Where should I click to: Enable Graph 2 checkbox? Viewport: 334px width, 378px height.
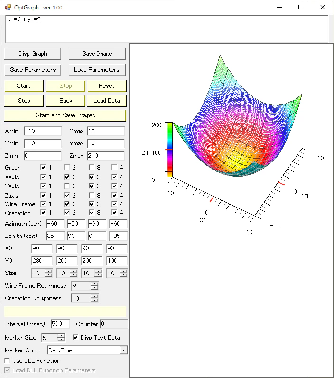(x=67, y=167)
